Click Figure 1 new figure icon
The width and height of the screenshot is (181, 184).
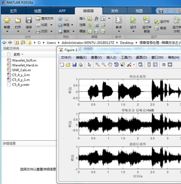62,64
